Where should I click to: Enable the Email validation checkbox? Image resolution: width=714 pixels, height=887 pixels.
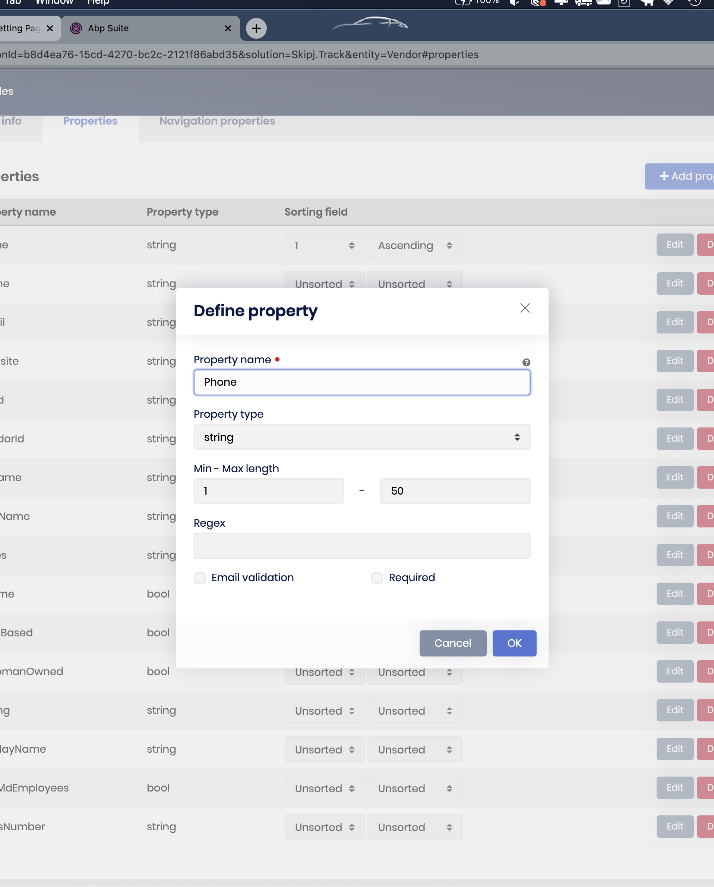[200, 578]
